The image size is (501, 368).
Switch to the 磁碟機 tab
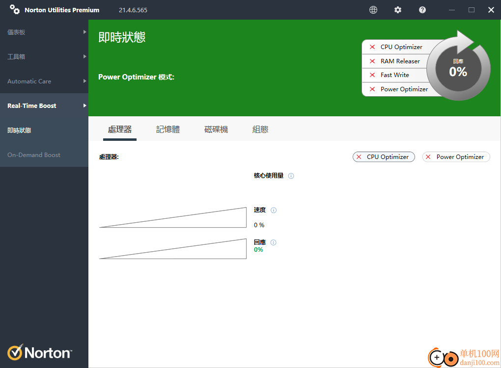(x=216, y=130)
